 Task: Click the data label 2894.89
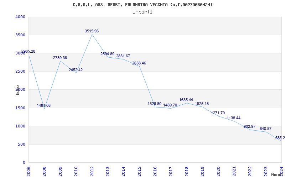tap(108, 54)
